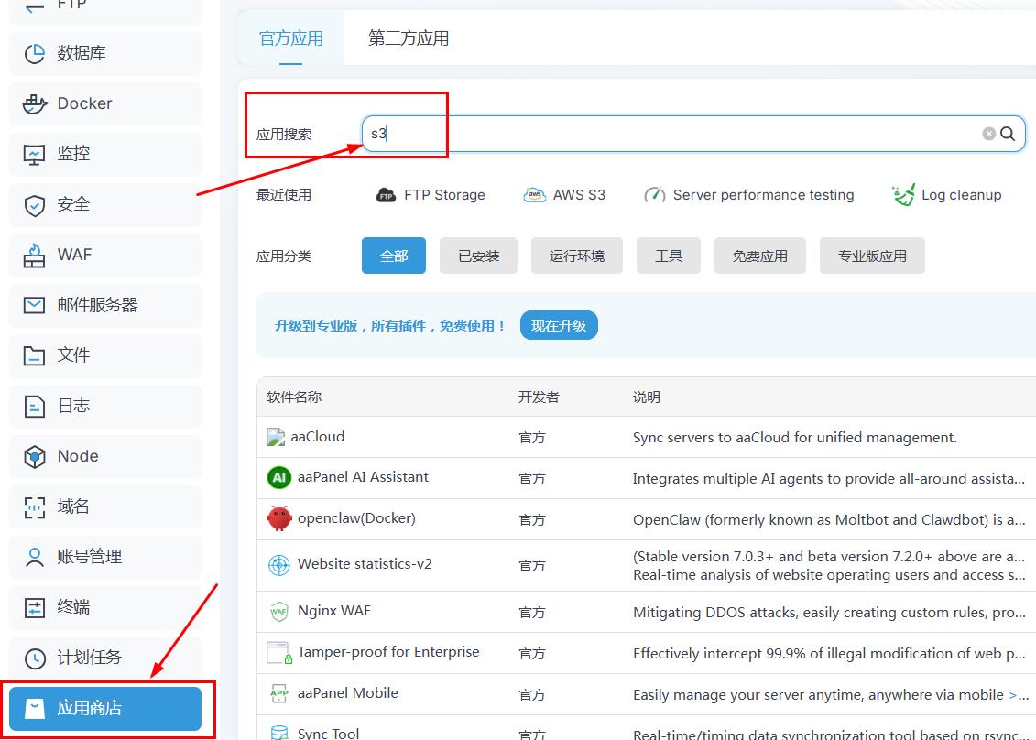Filter apps by 已安装 category
1036x740 pixels.
coord(478,256)
